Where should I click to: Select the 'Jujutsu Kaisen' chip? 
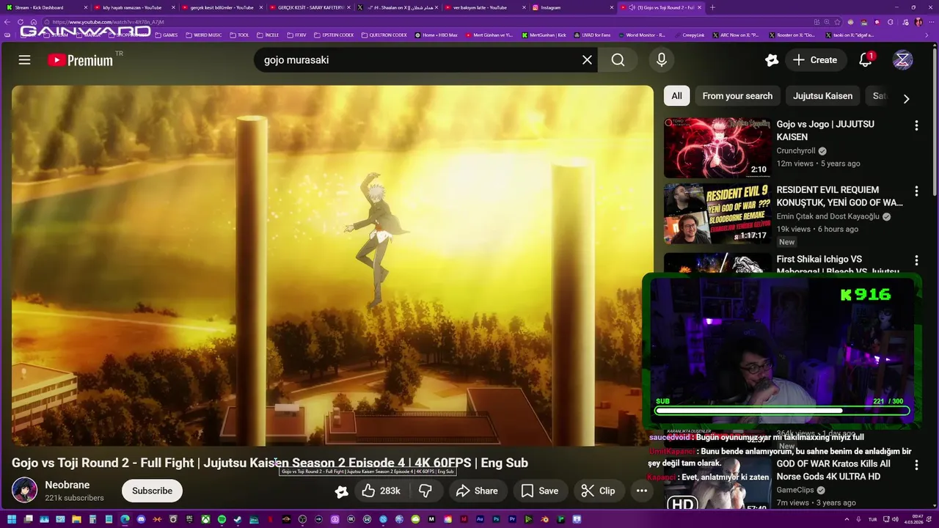coord(822,96)
